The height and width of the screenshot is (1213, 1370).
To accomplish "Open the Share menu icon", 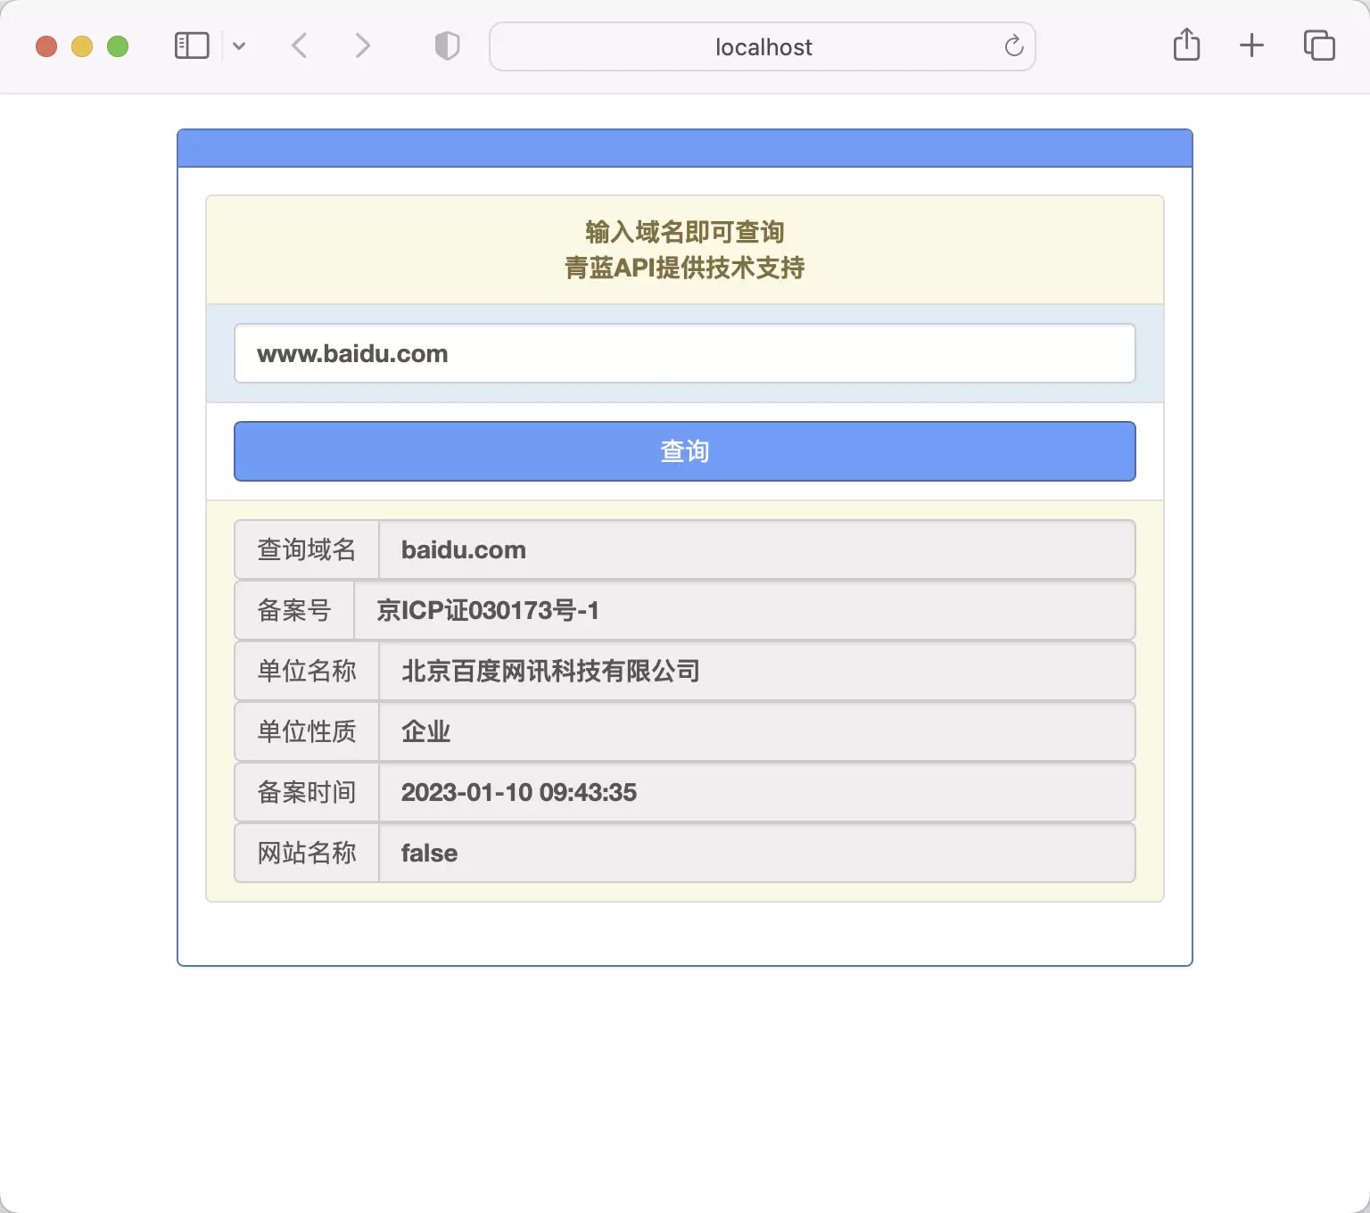I will (1186, 45).
